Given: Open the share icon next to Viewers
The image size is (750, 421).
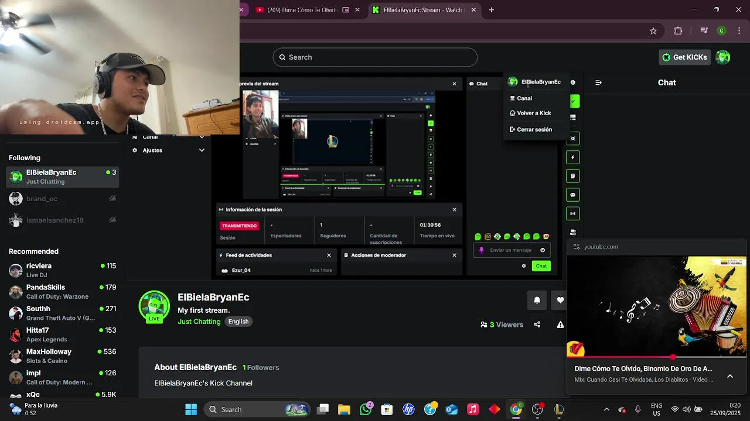Looking at the screenshot, I should (x=537, y=325).
